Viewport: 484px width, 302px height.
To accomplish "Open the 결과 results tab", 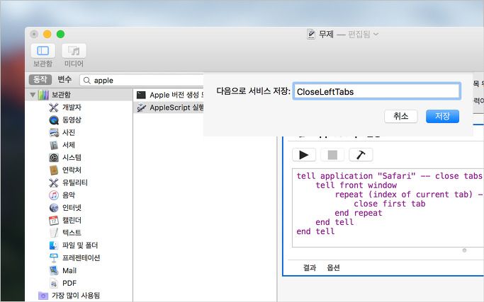I will (310, 267).
